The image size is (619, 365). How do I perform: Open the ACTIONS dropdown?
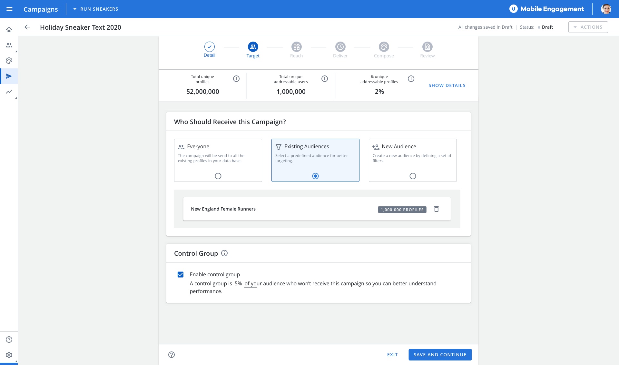point(588,27)
